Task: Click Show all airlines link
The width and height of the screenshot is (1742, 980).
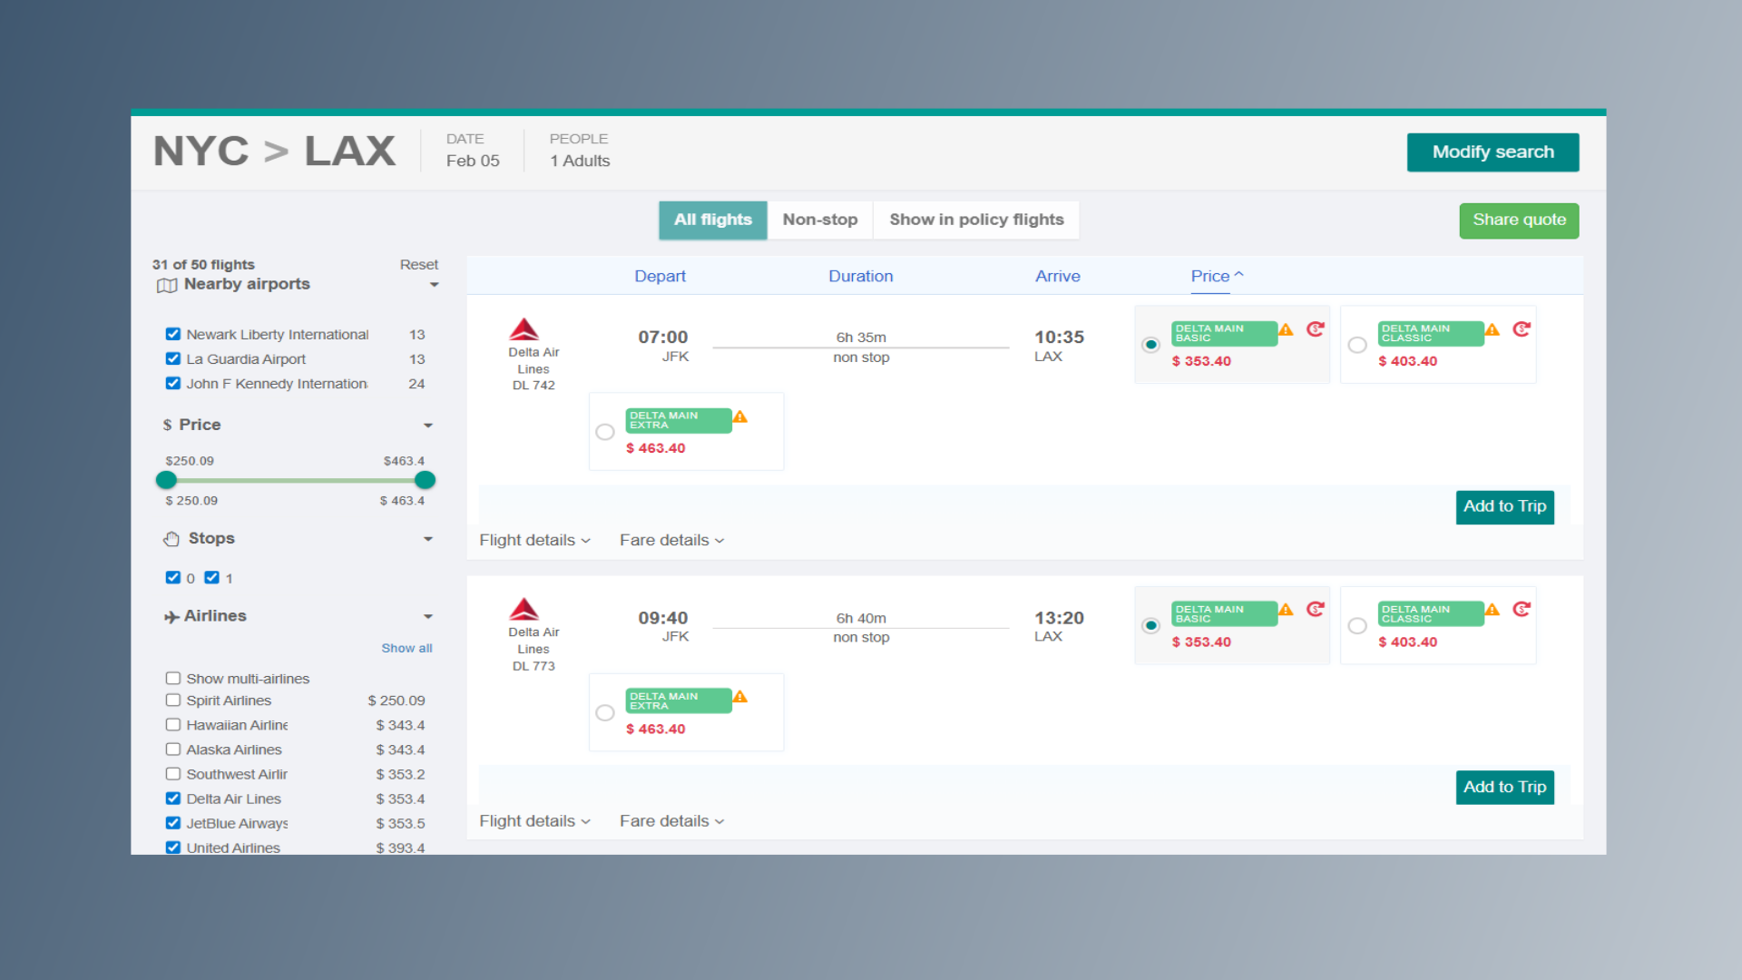Action: pos(406,648)
